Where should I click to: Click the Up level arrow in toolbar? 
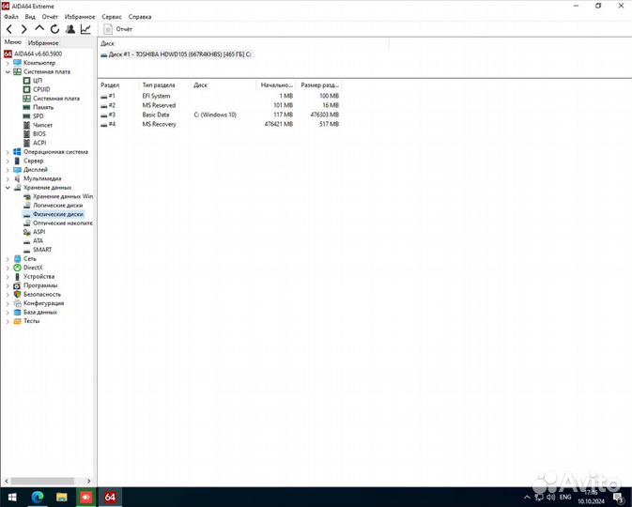[x=39, y=29]
